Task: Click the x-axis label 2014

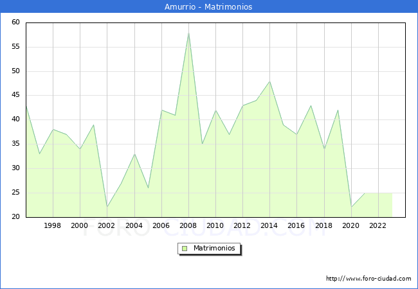Action: point(269,225)
